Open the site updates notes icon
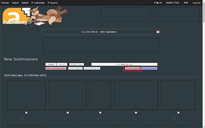 [158, 32]
